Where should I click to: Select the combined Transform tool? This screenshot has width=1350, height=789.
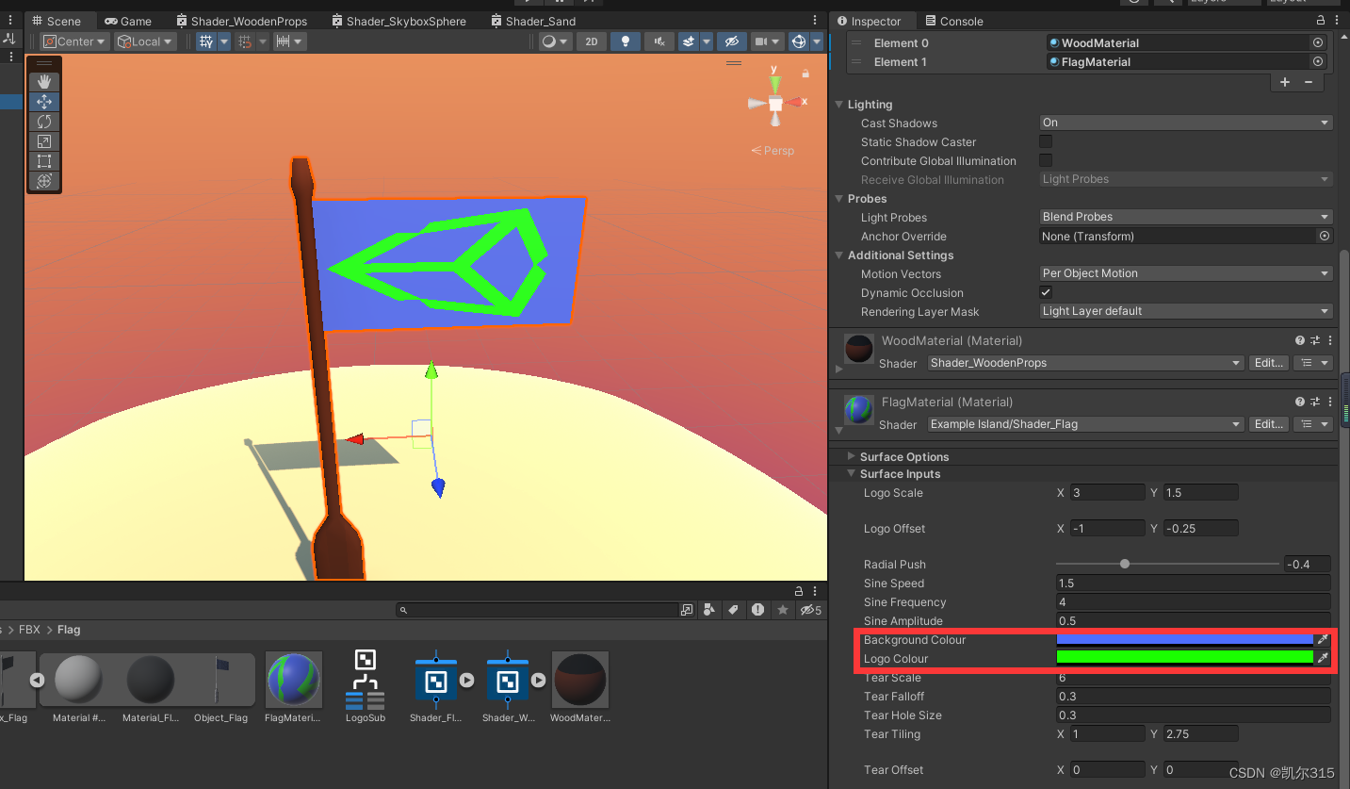click(44, 181)
